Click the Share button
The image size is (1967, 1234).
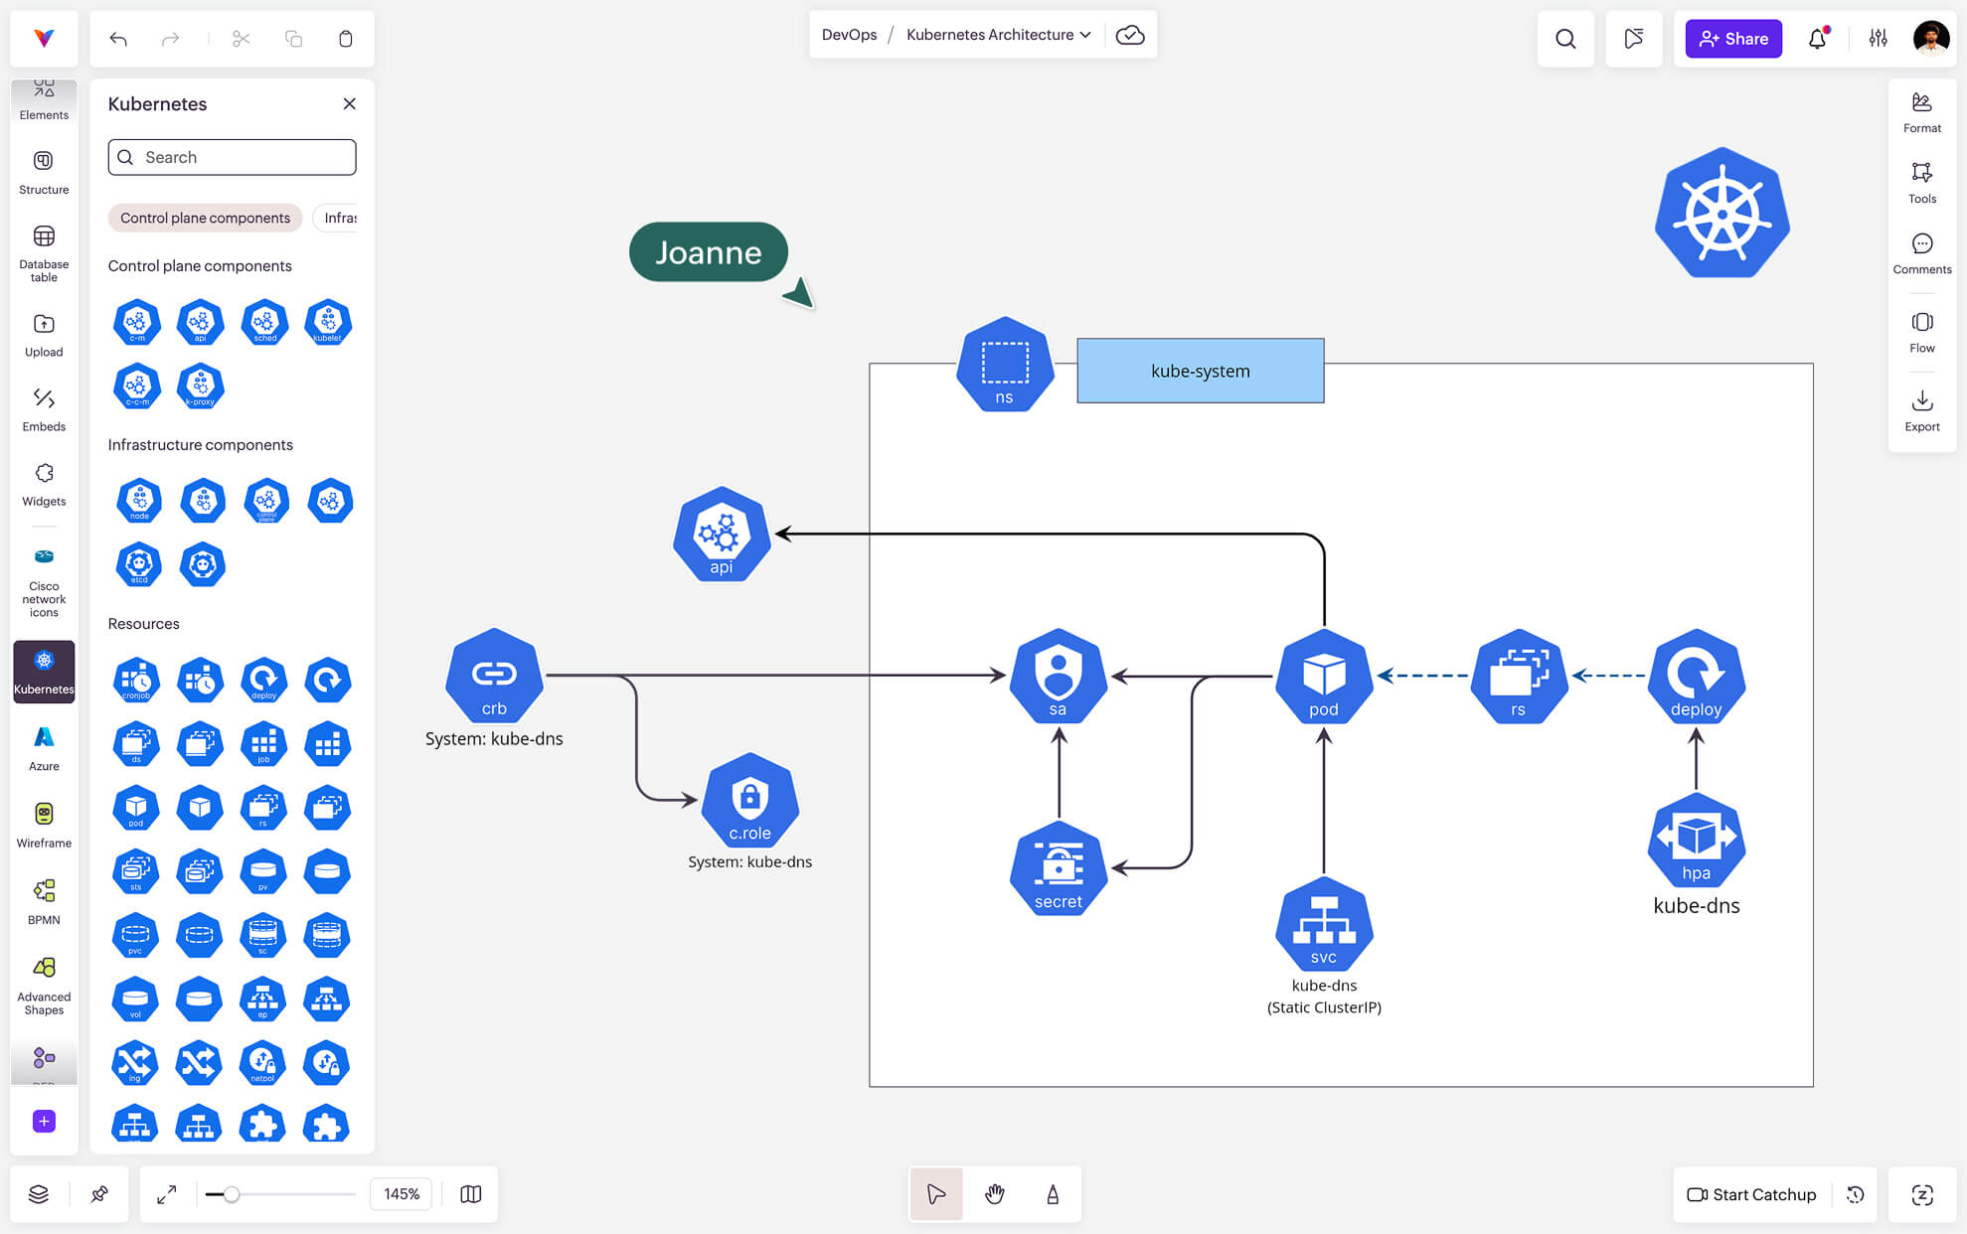click(1733, 39)
